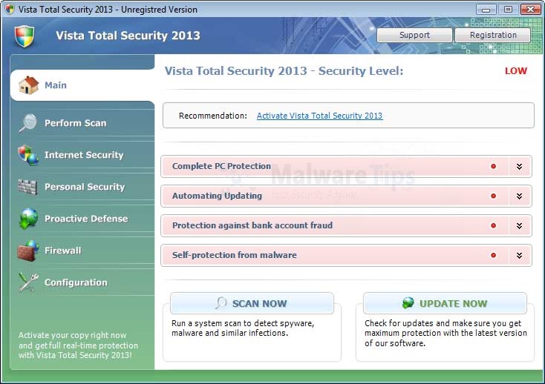
Task: Click red status dot for Automating Updating
Action: (493, 196)
